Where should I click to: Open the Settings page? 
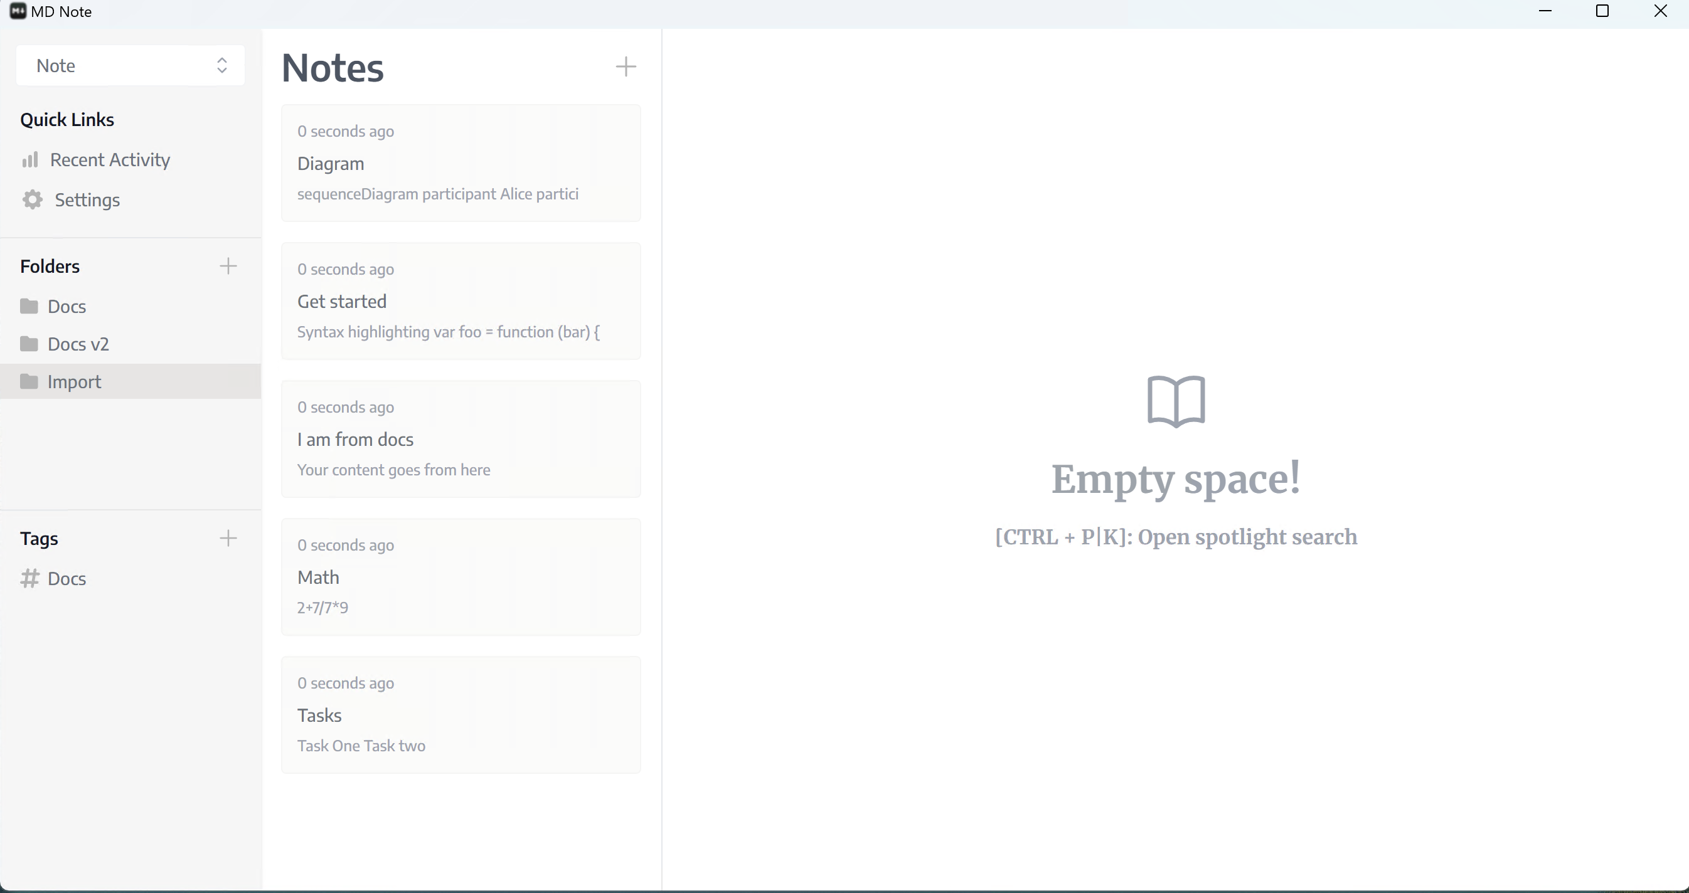click(x=87, y=200)
